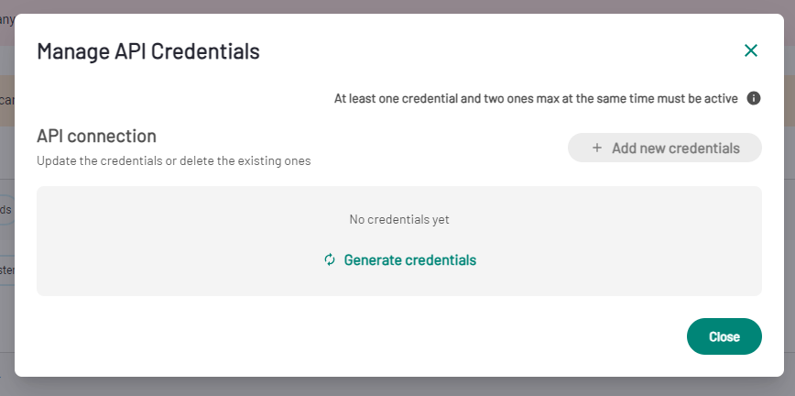Click the cut-off 'any' text behind the dialog
Image resolution: width=795 pixels, height=396 pixels.
click(6, 20)
